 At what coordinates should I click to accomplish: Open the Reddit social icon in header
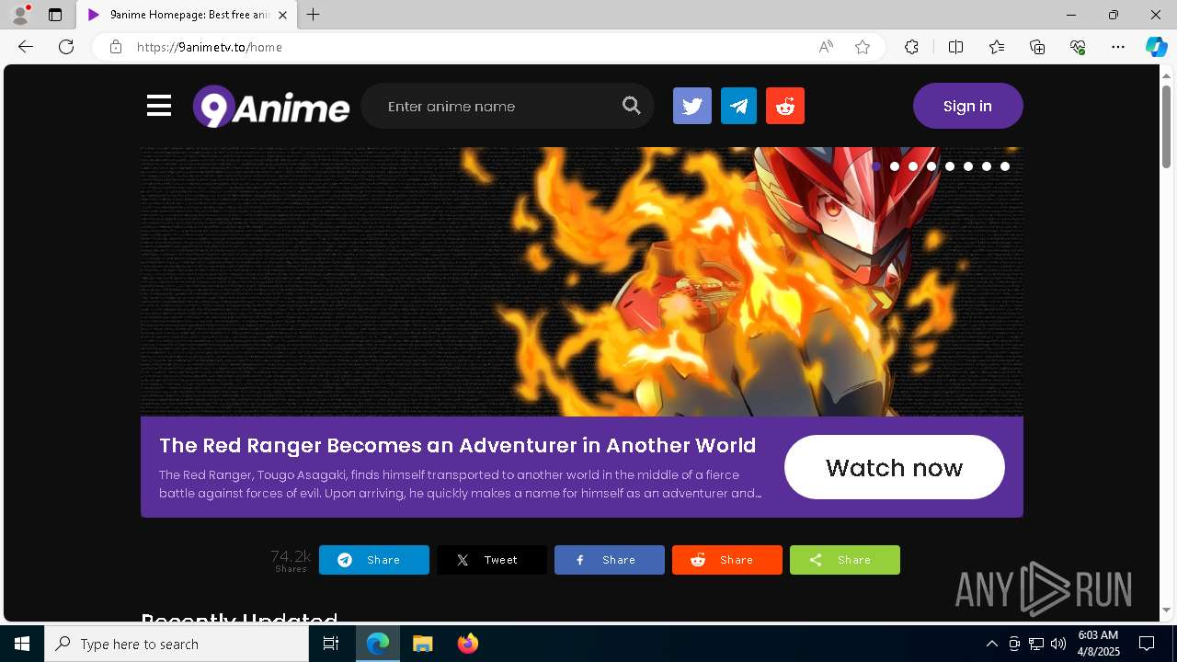785,106
